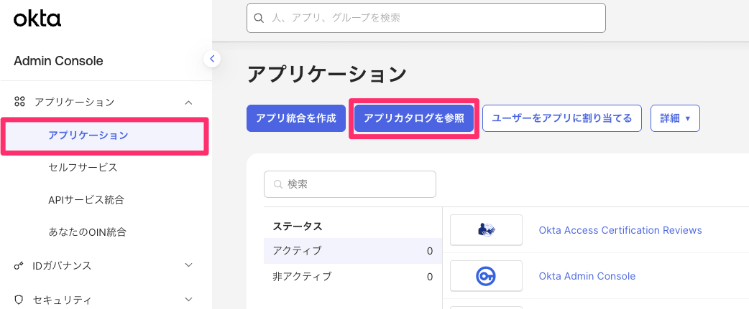Expand the セキュリティ section chevron
This screenshot has height=309, width=749.
click(188, 299)
